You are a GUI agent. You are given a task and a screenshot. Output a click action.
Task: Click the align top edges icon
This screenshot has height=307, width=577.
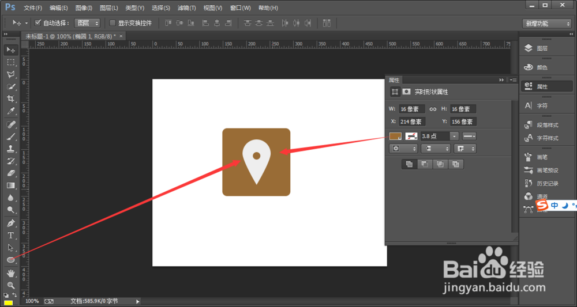(x=168, y=23)
